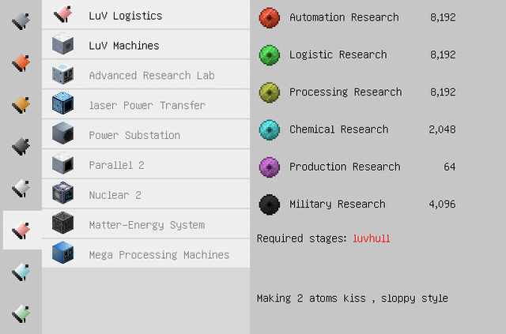Switch to the orange flag category tab
Viewport: 506px width, 334px height.
point(21,103)
